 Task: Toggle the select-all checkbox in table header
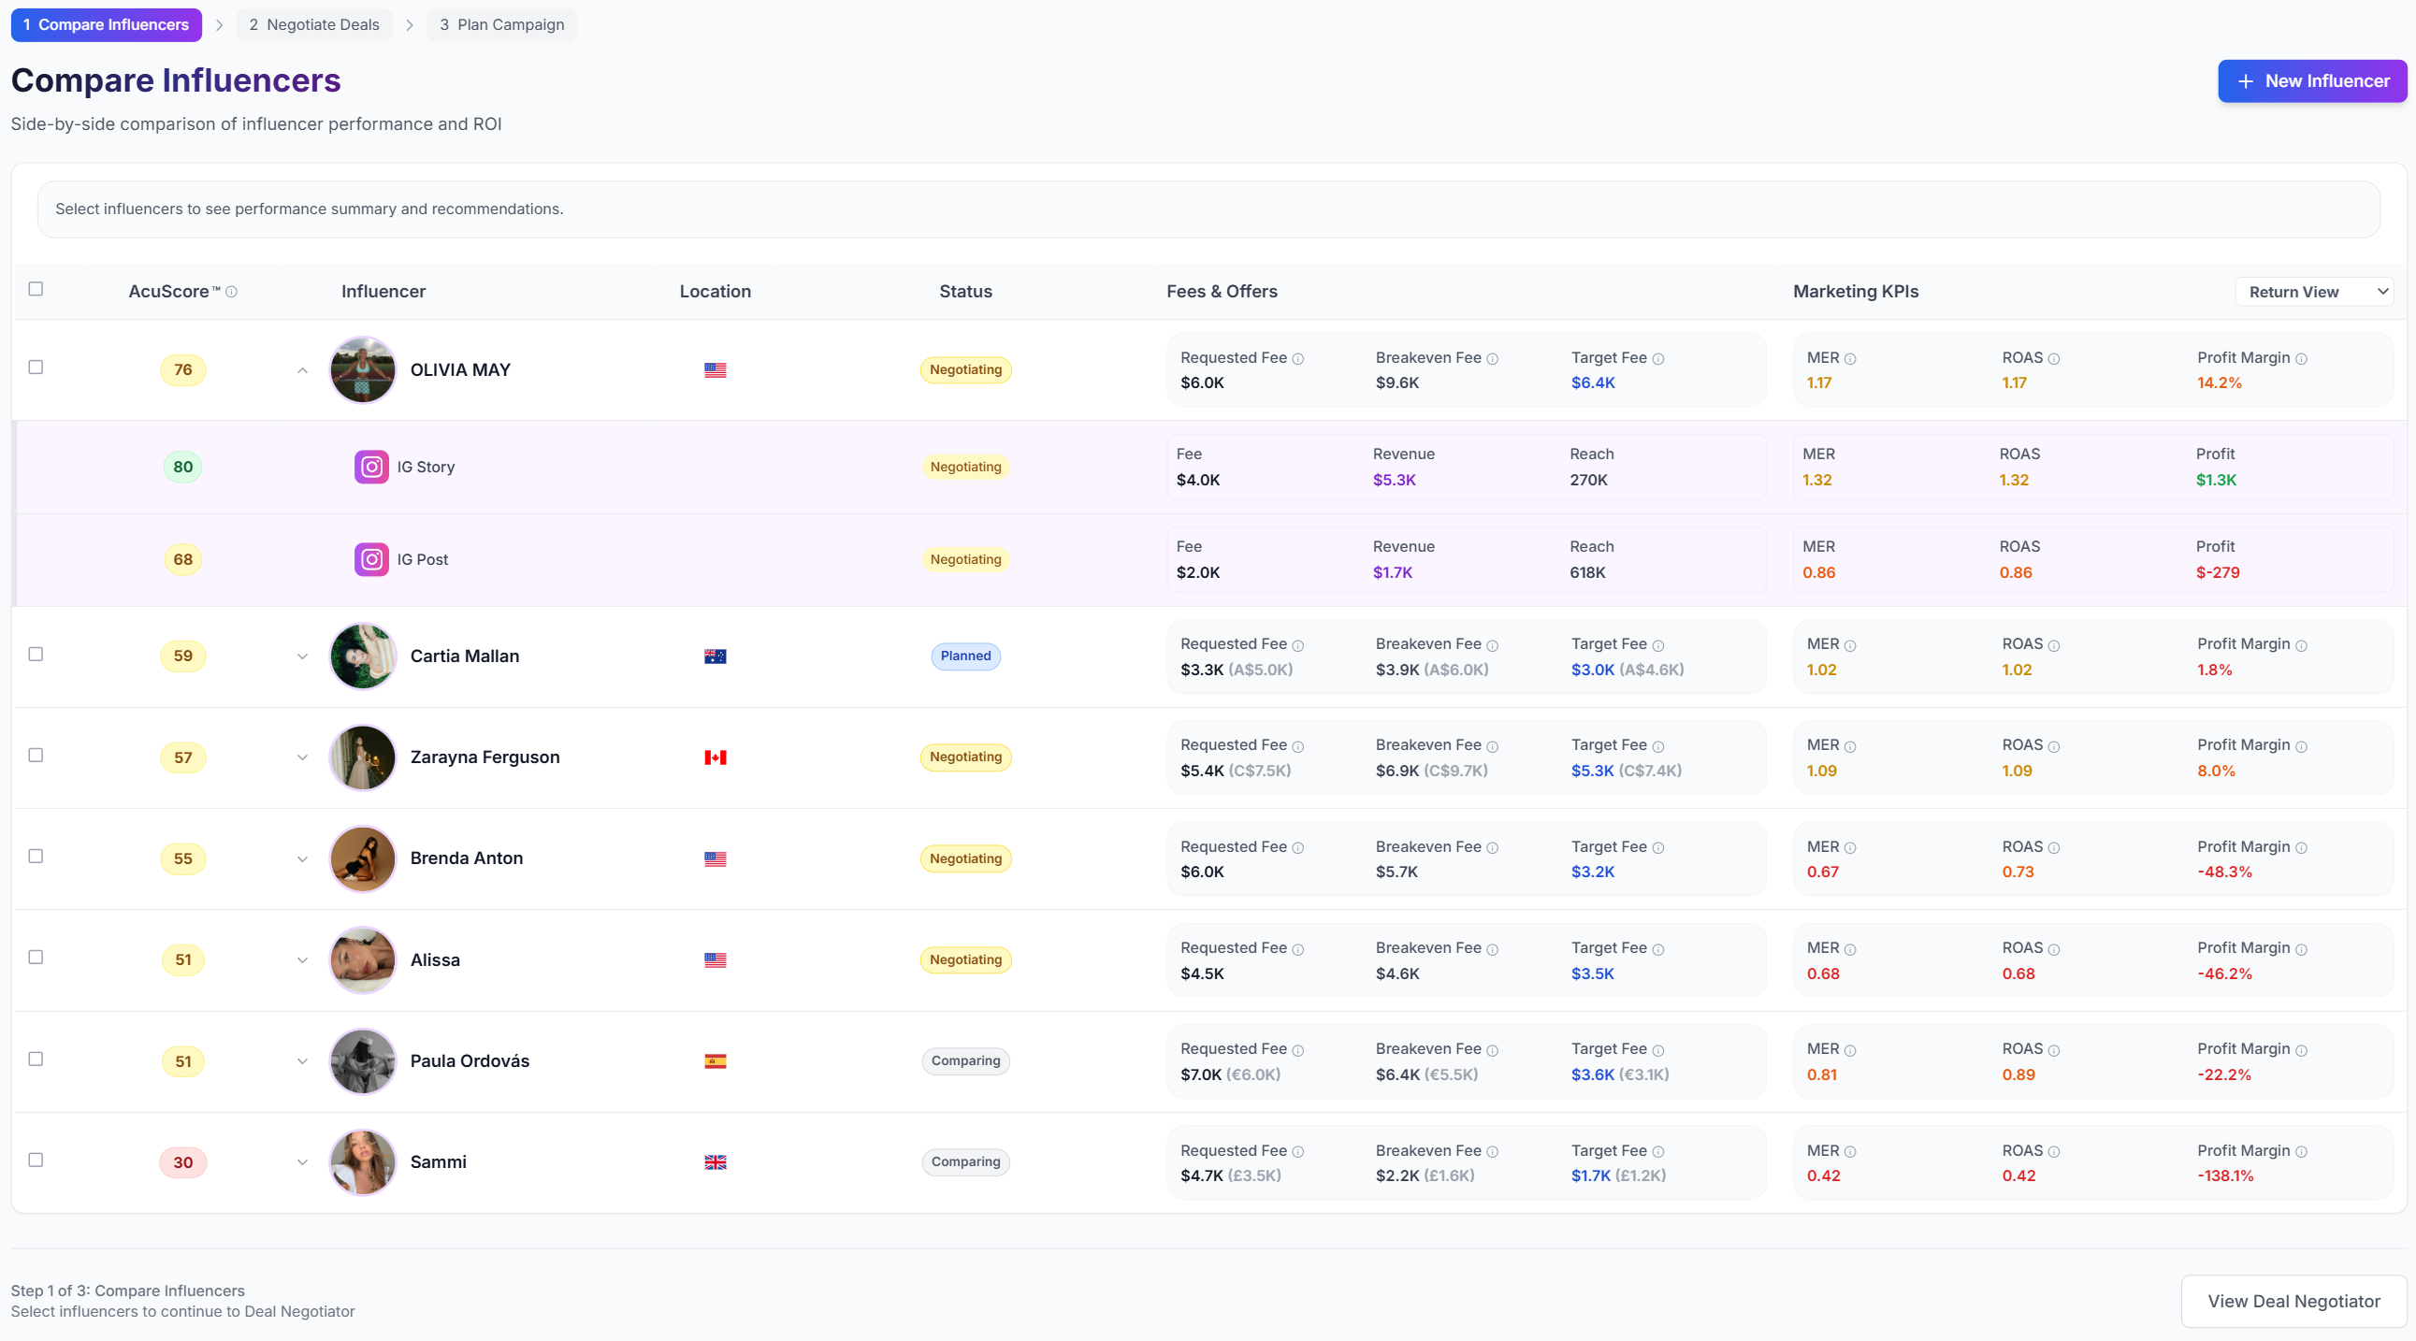[36, 289]
